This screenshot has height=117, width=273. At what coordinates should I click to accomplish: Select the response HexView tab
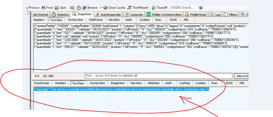[x=136, y=83]
